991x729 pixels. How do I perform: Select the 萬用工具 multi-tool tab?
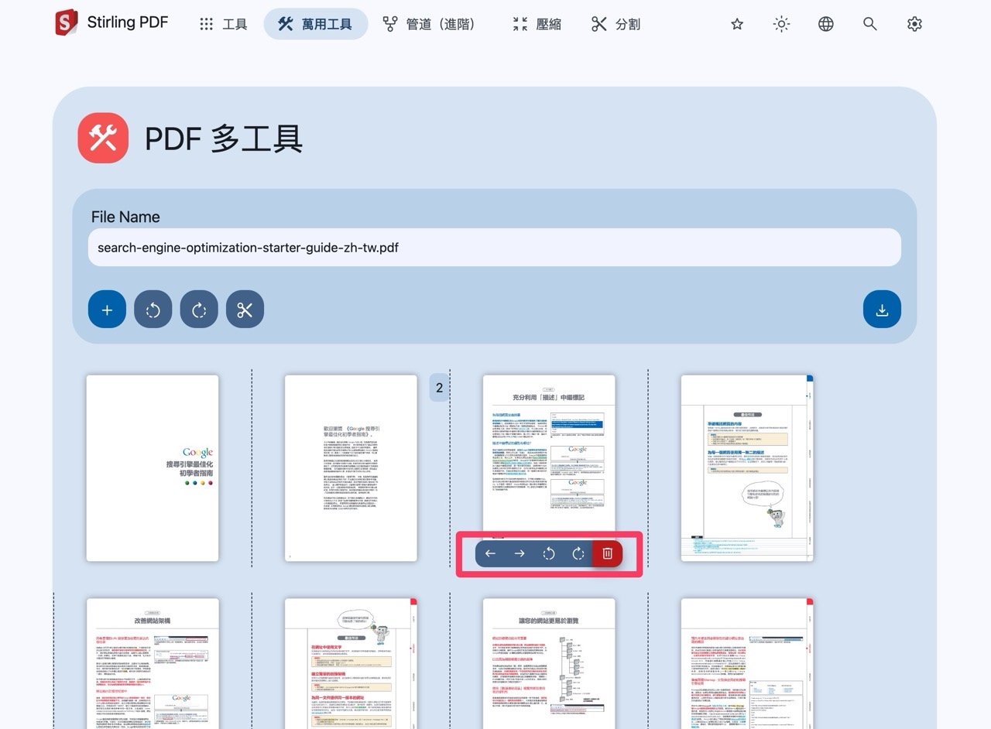(315, 24)
